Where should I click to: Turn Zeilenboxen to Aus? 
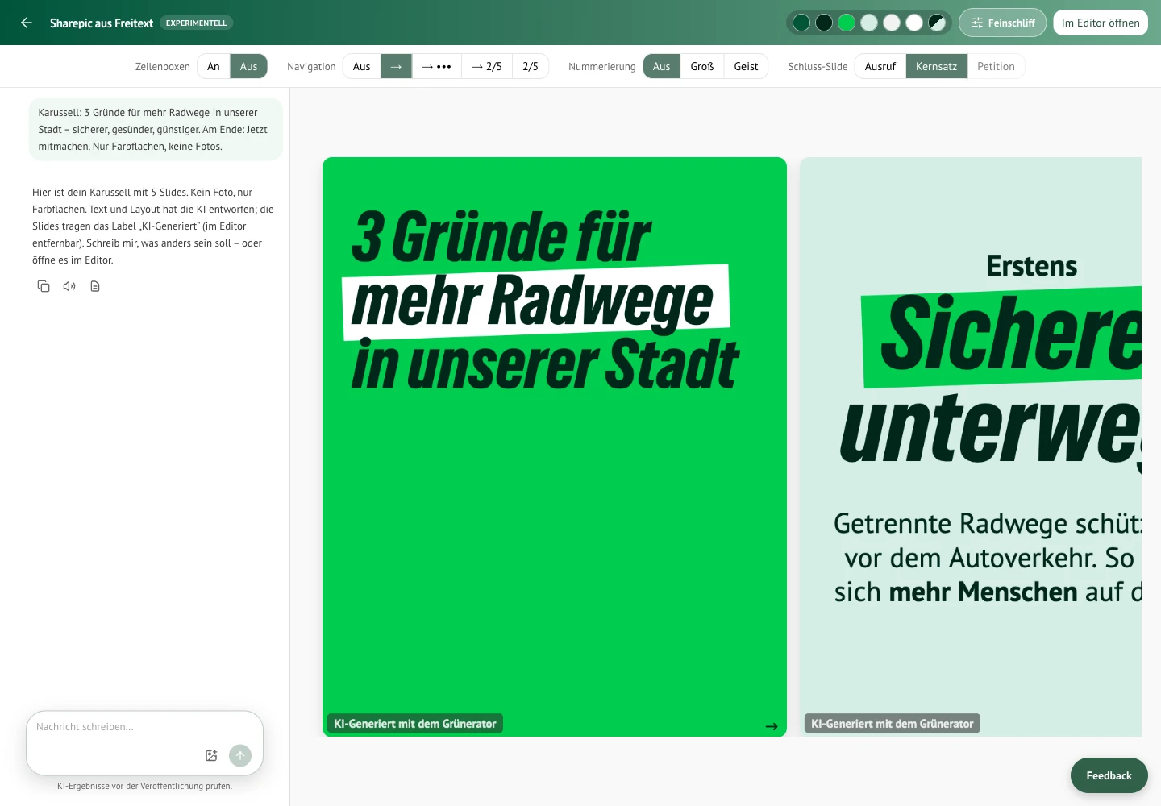(x=248, y=66)
